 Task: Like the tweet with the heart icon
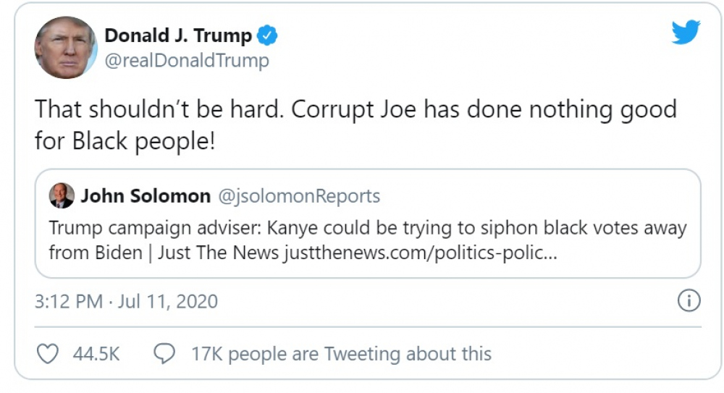(47, 354)
